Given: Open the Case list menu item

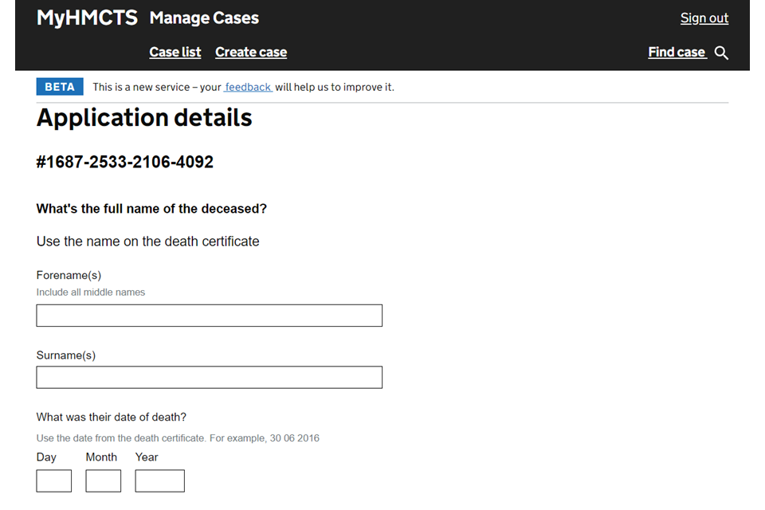Looking at the screenshot, I should click(x=175, y=52).
